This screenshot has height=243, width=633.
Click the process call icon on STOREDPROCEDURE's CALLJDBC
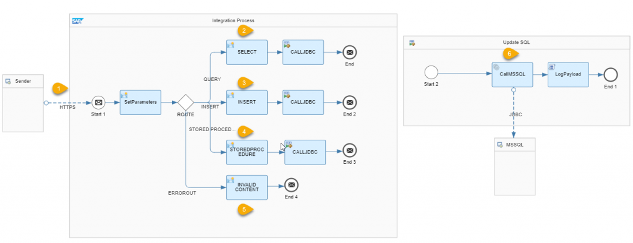click(x=289, y=145)
